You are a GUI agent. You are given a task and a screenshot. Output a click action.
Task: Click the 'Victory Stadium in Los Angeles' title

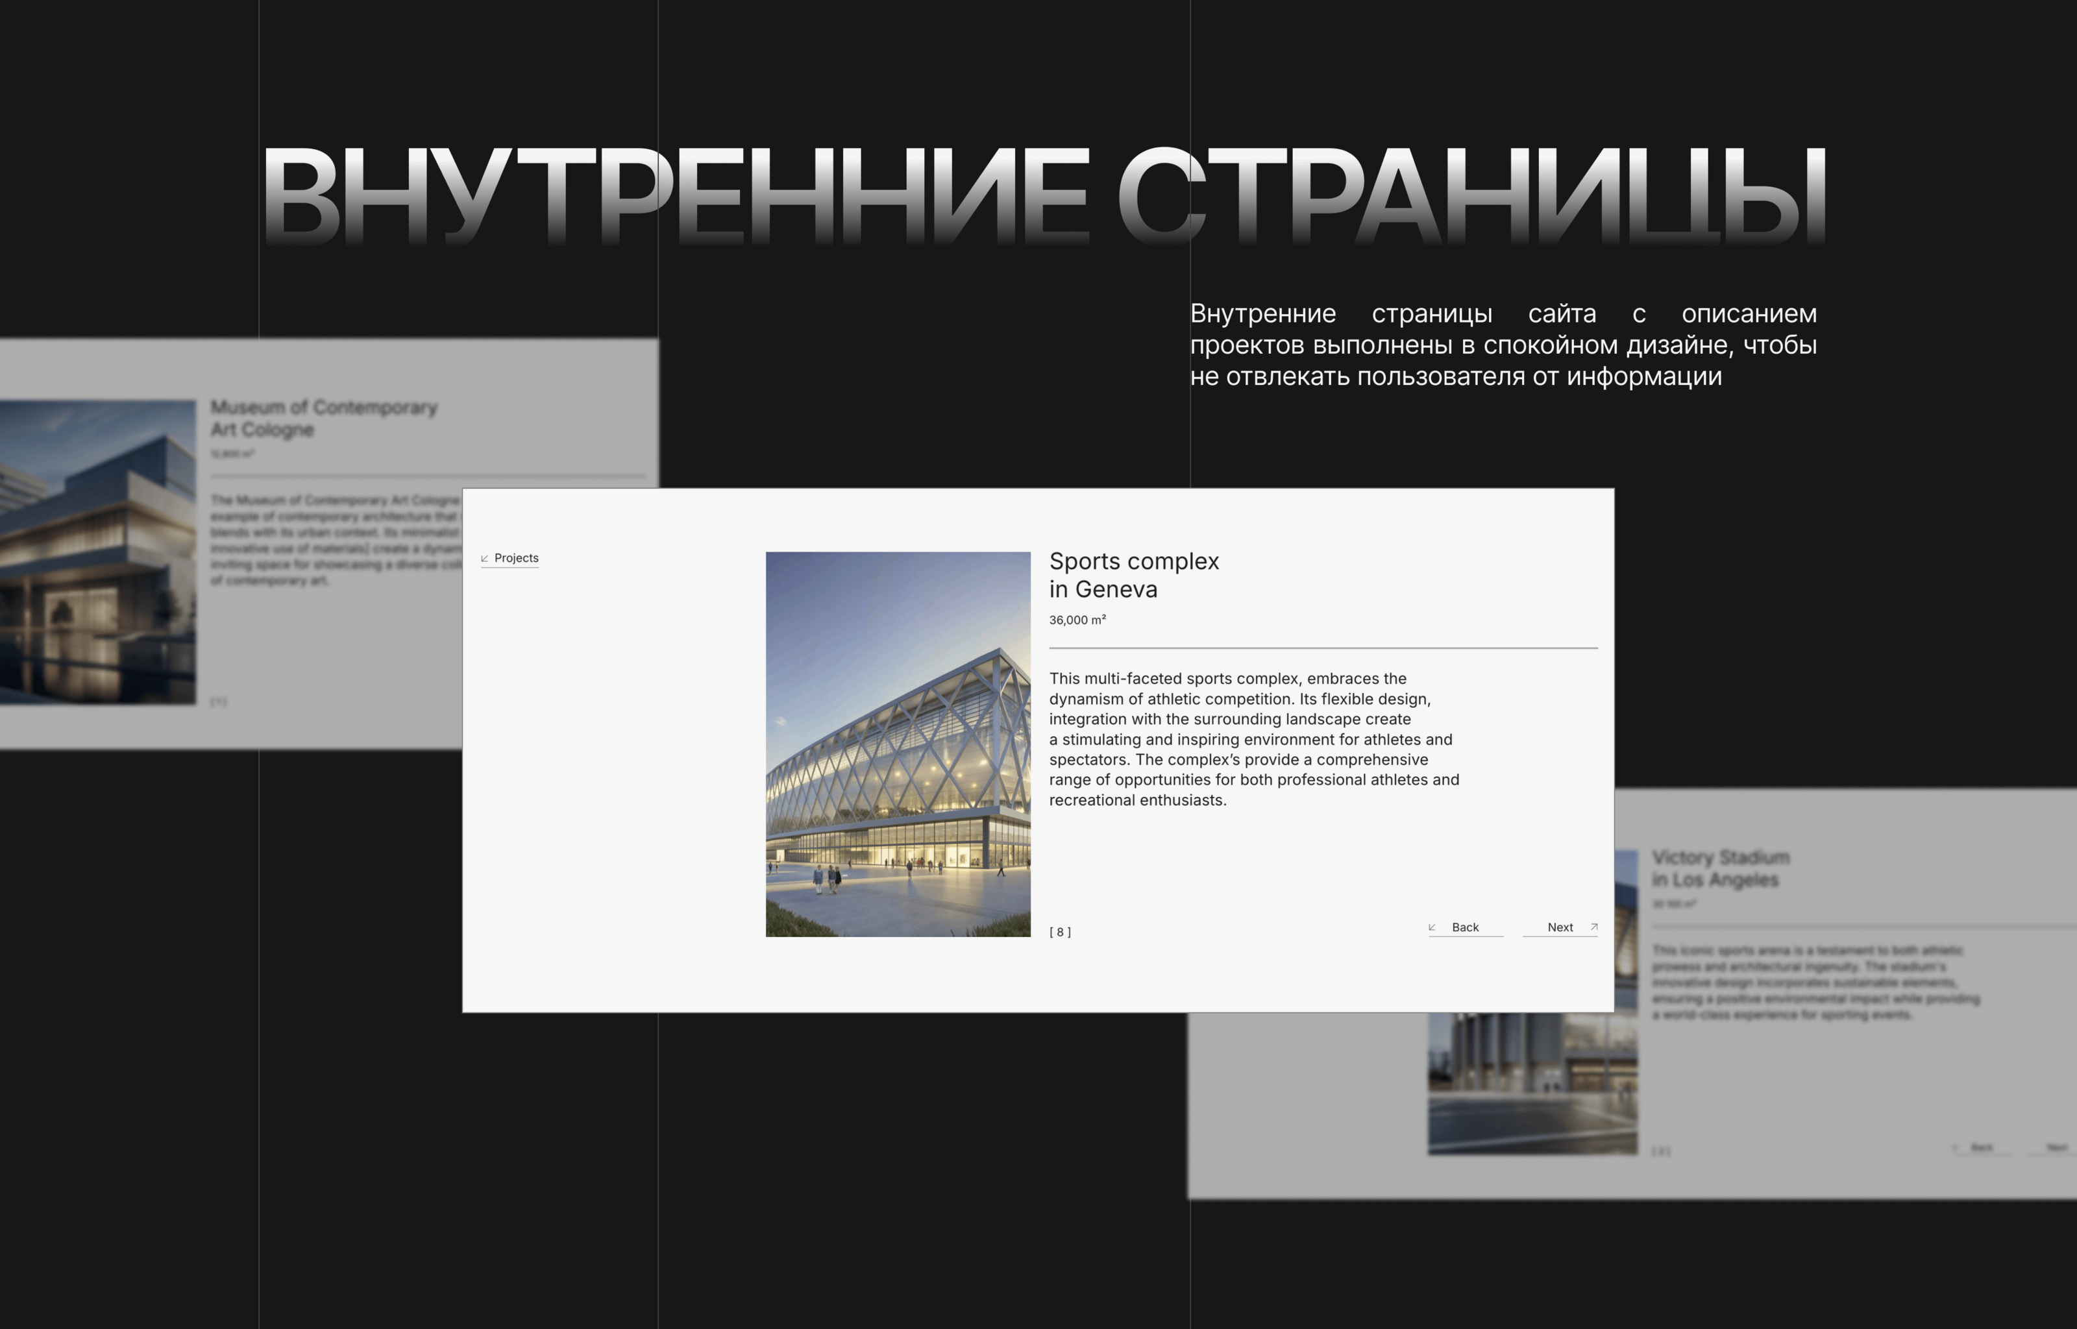(x=1720, y=868)
